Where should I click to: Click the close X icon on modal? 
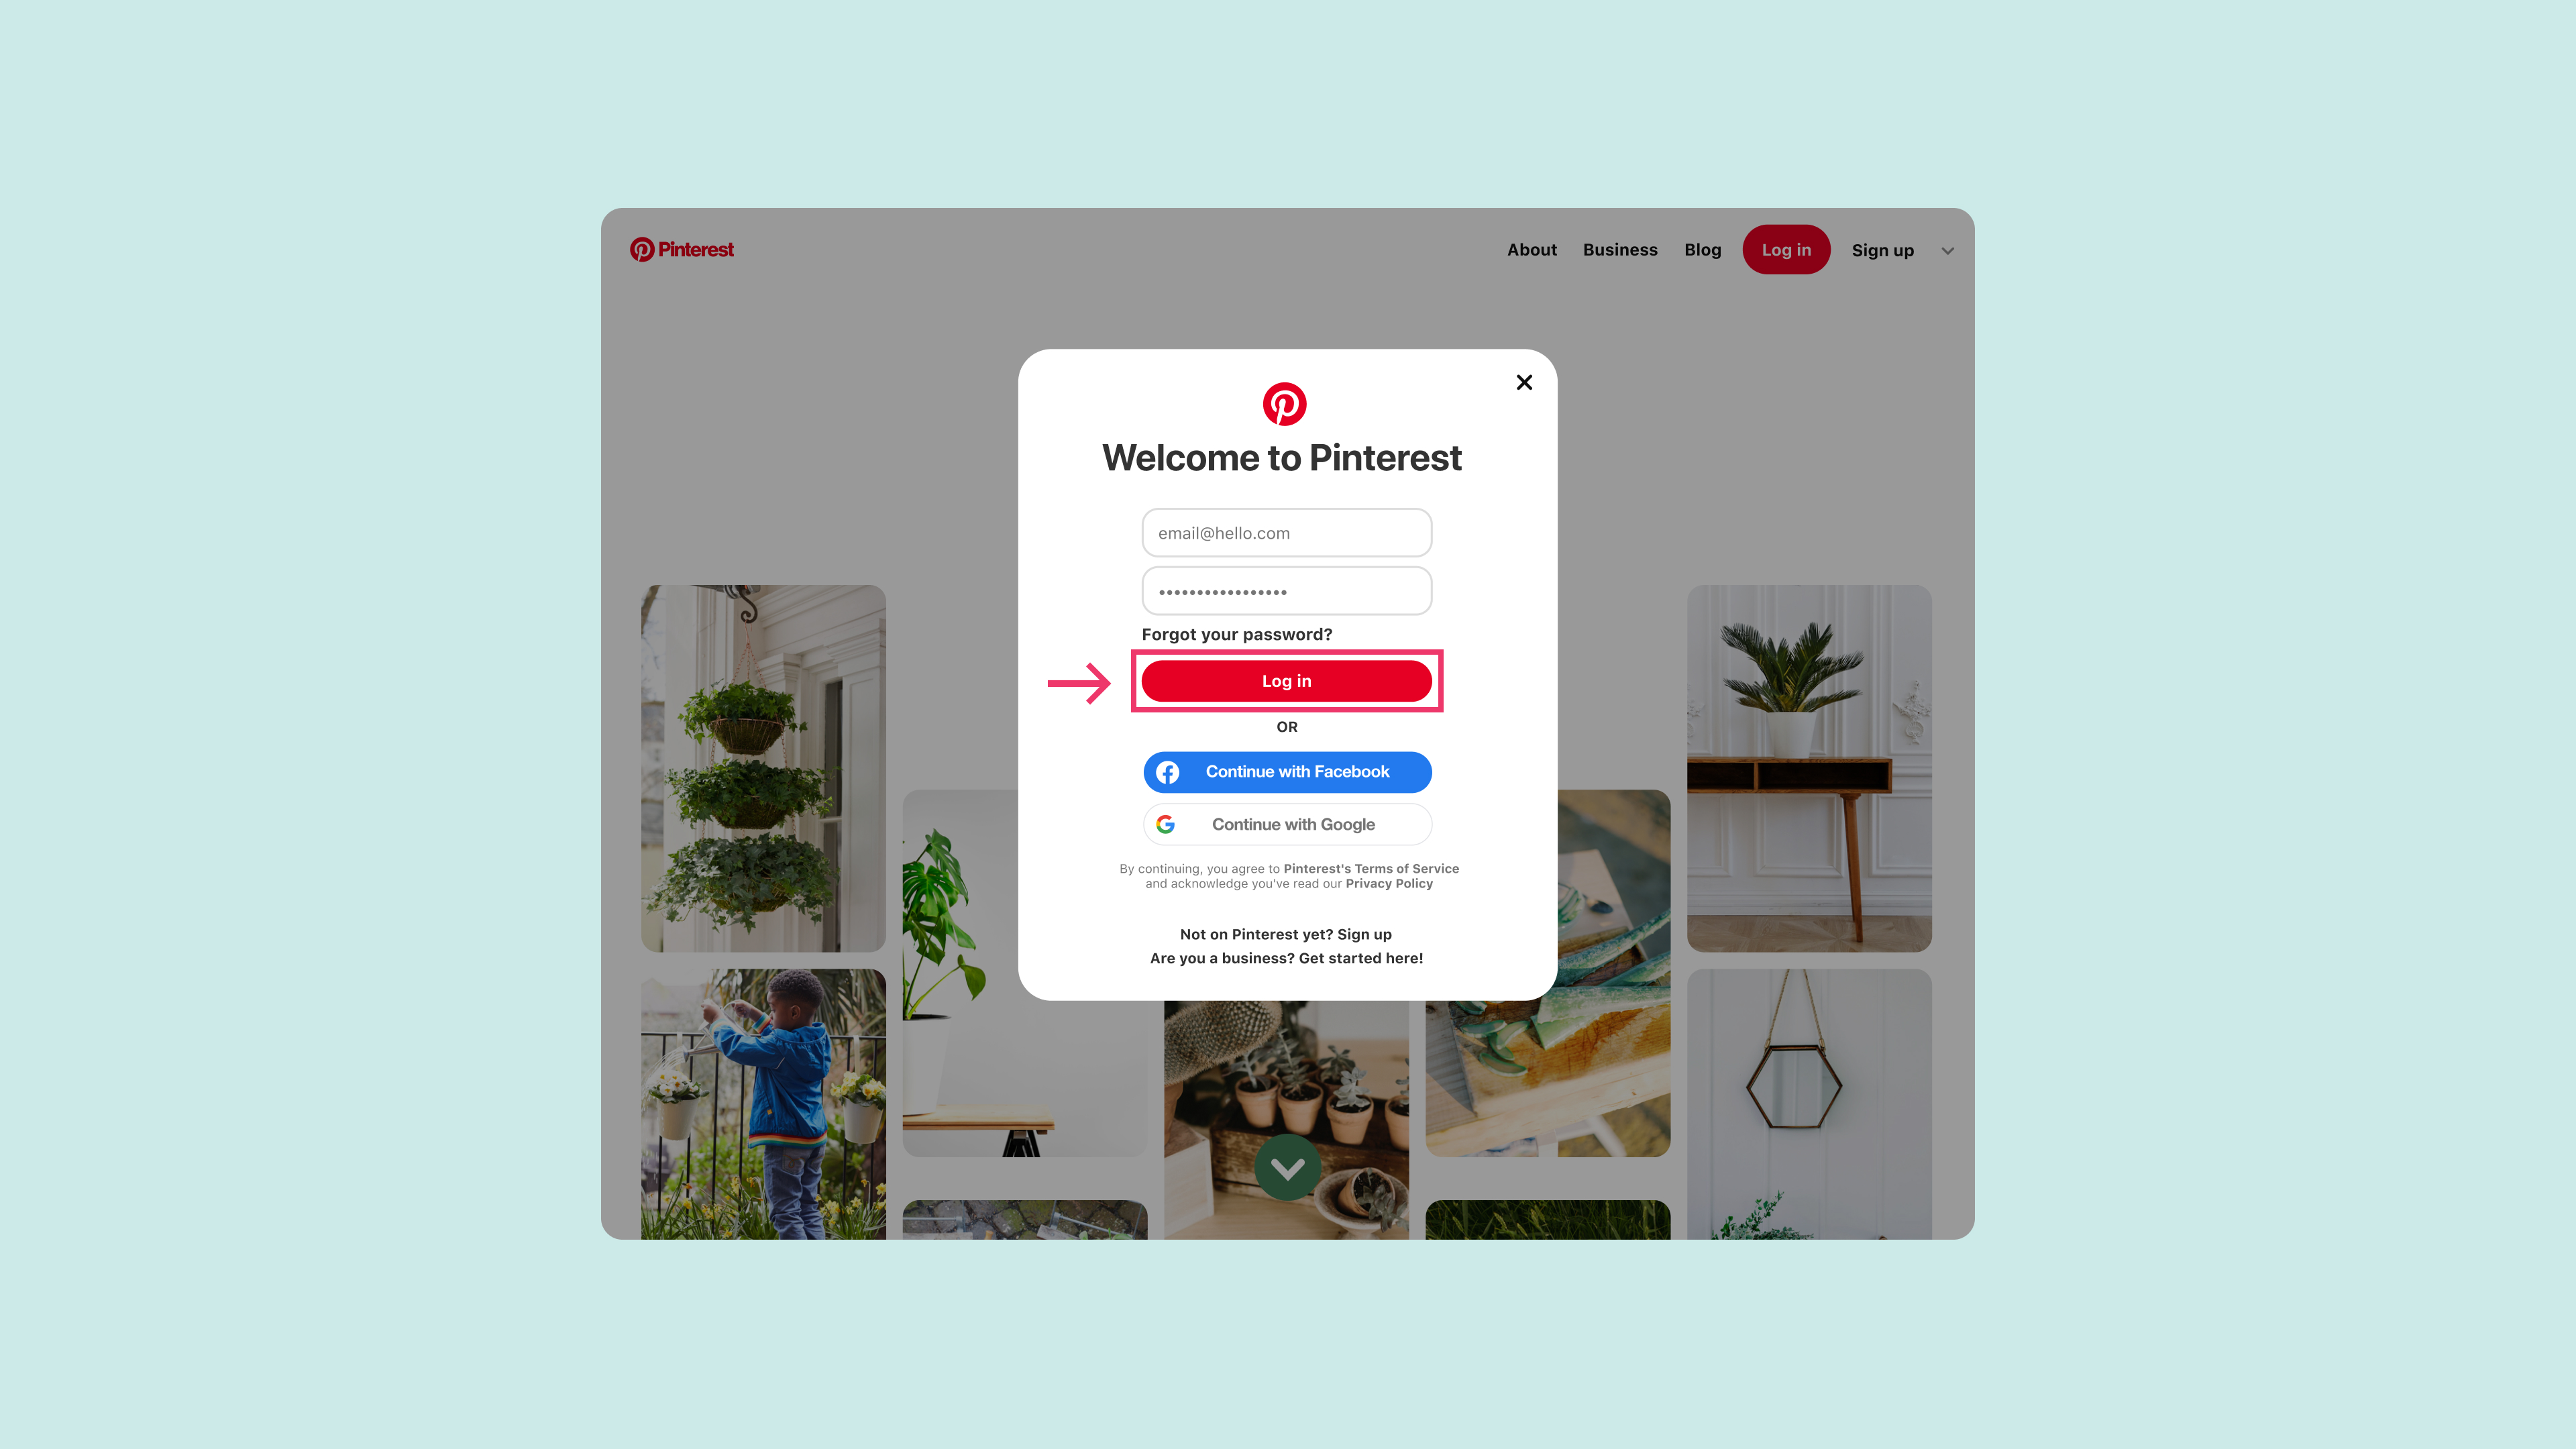pos(1523,382)
